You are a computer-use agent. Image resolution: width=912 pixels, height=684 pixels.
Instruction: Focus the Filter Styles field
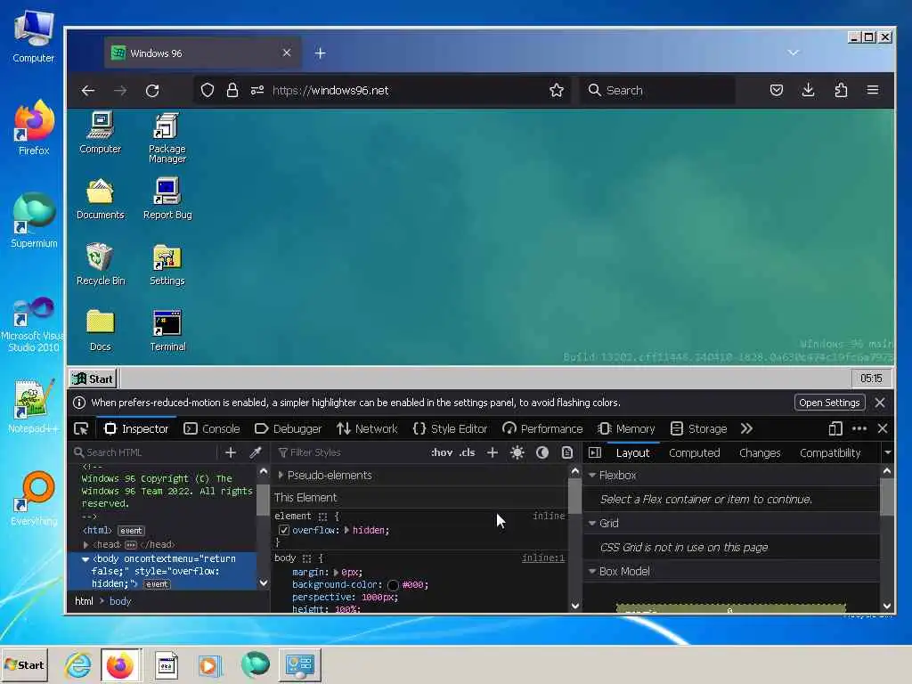click(x=349, y=452)
